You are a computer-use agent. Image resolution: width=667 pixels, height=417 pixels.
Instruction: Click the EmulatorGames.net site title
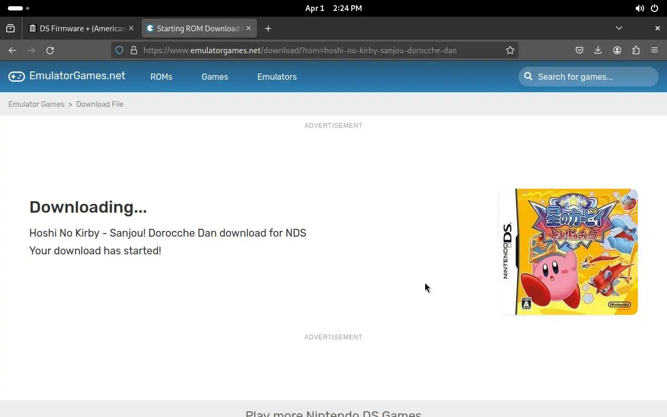pyautogui.click(x=77, y=76)
